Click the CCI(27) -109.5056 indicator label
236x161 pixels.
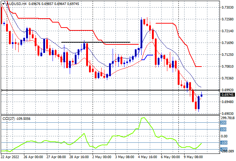click(16, 119)
